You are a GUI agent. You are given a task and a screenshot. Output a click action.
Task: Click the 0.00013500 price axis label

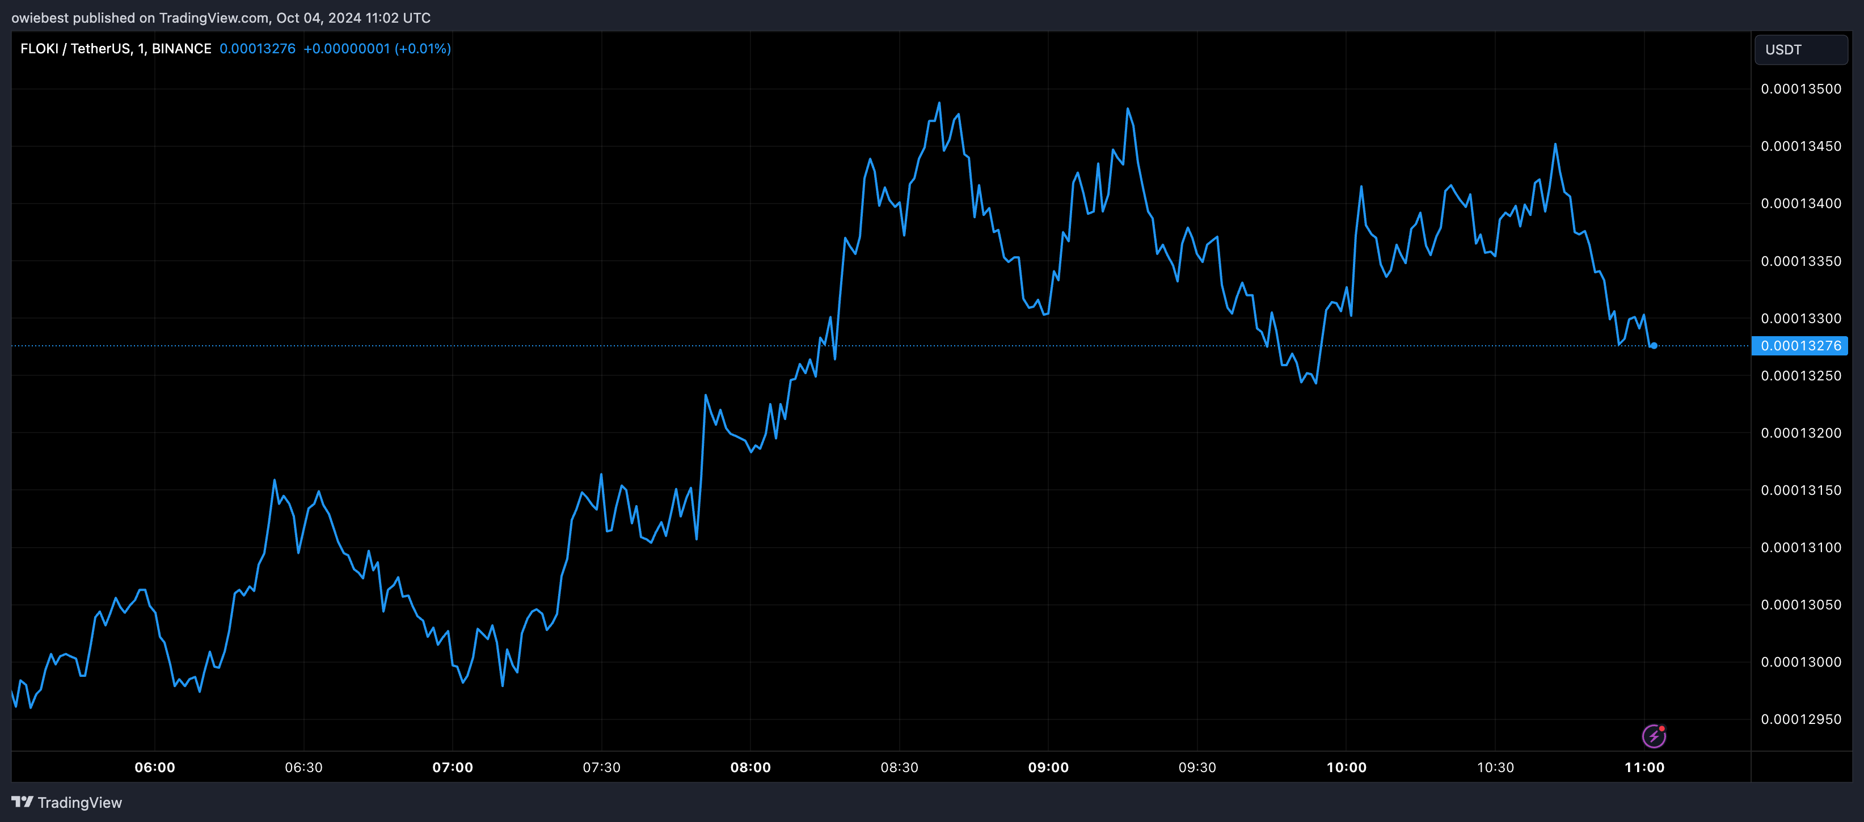1801,89
